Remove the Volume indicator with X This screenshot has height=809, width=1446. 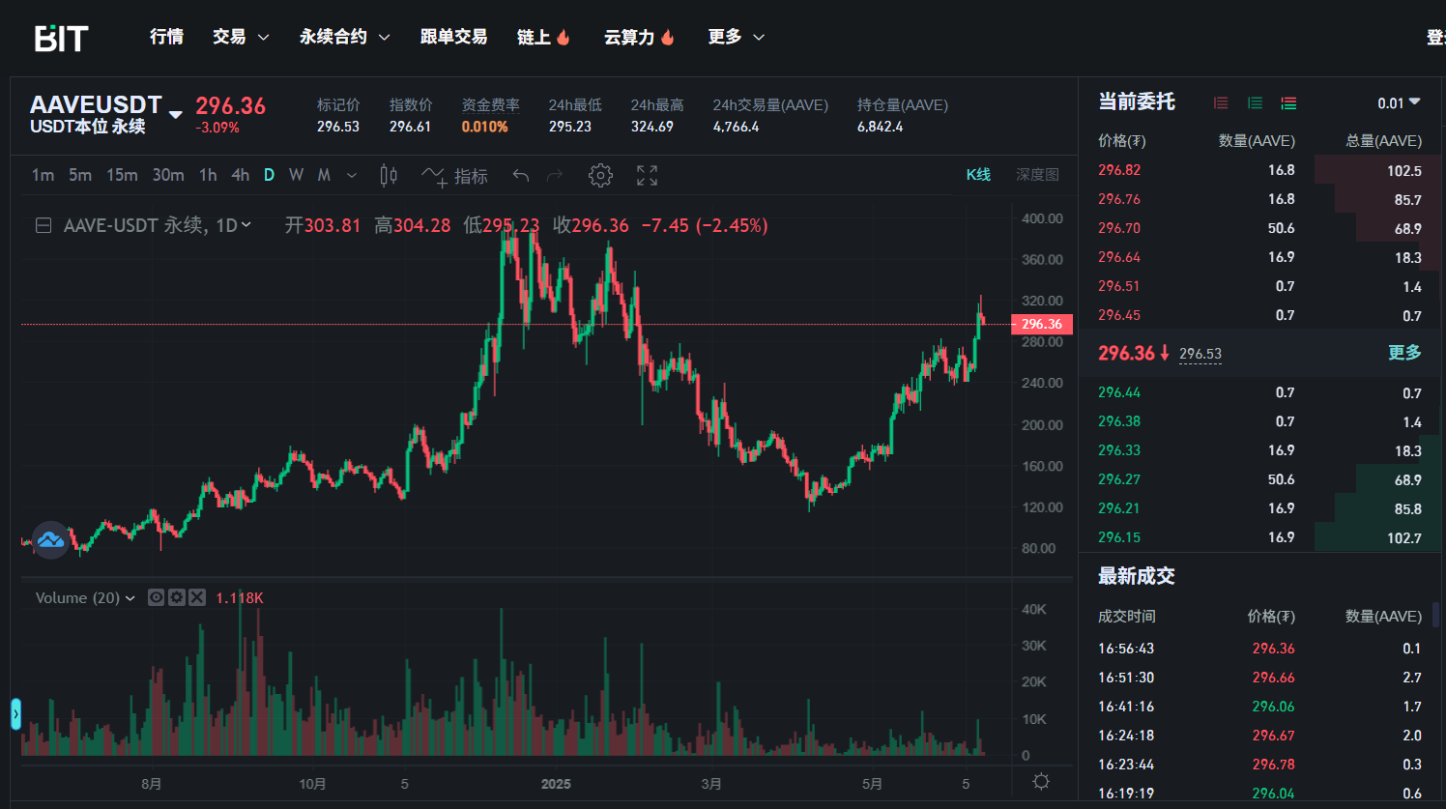197,597
